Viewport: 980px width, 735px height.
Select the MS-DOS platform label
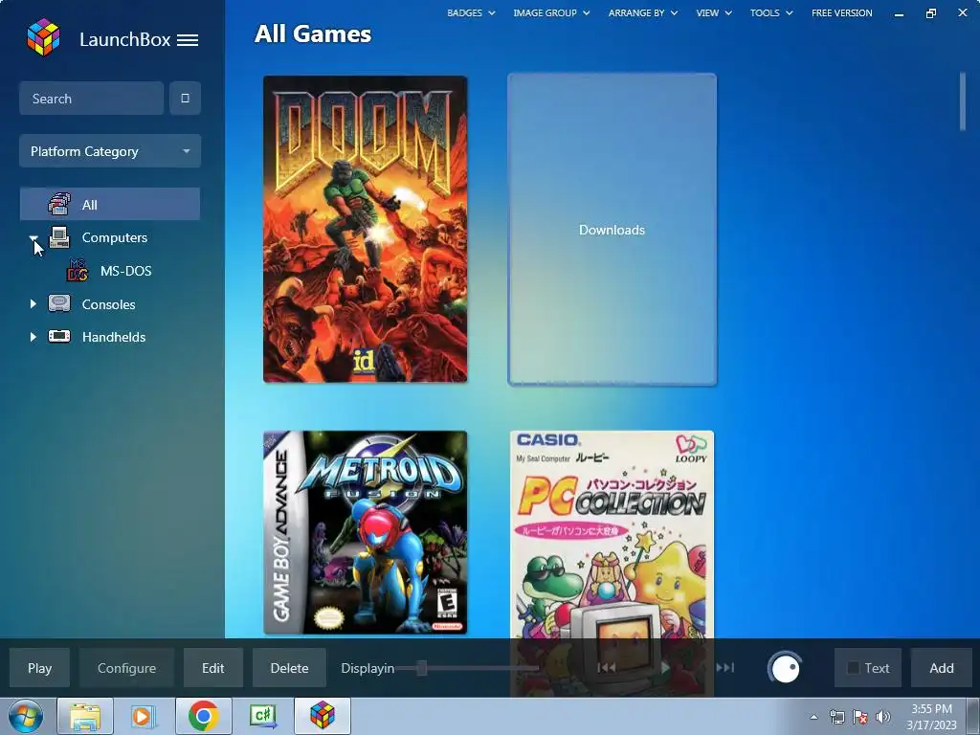[126, 271]
